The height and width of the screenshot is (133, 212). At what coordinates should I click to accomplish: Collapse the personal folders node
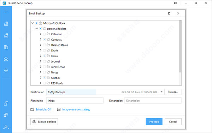tap(36, 28)
